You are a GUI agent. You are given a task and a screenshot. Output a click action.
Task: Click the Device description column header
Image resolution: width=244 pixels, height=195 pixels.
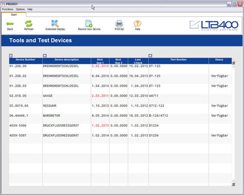67,61
